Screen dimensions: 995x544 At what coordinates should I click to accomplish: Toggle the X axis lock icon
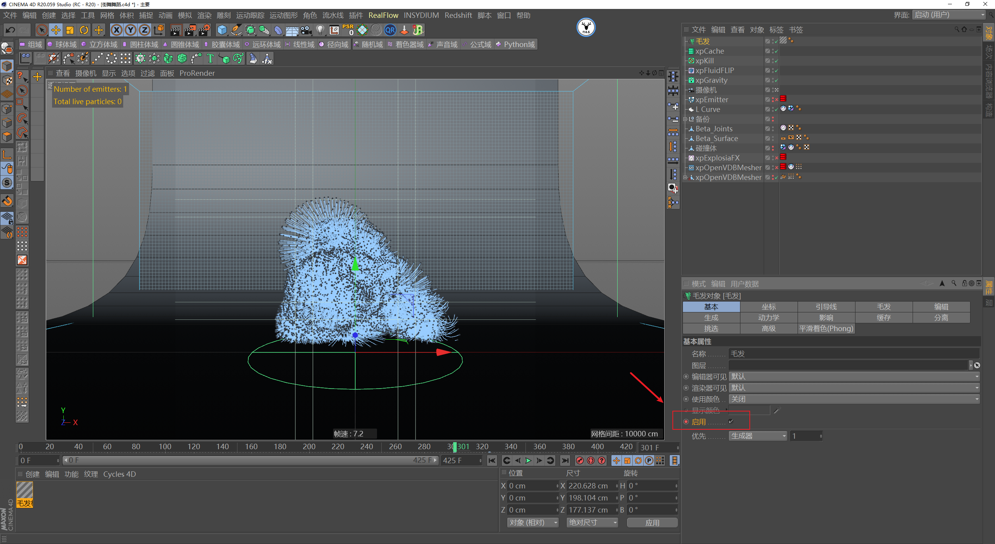(x=116, y=30)
